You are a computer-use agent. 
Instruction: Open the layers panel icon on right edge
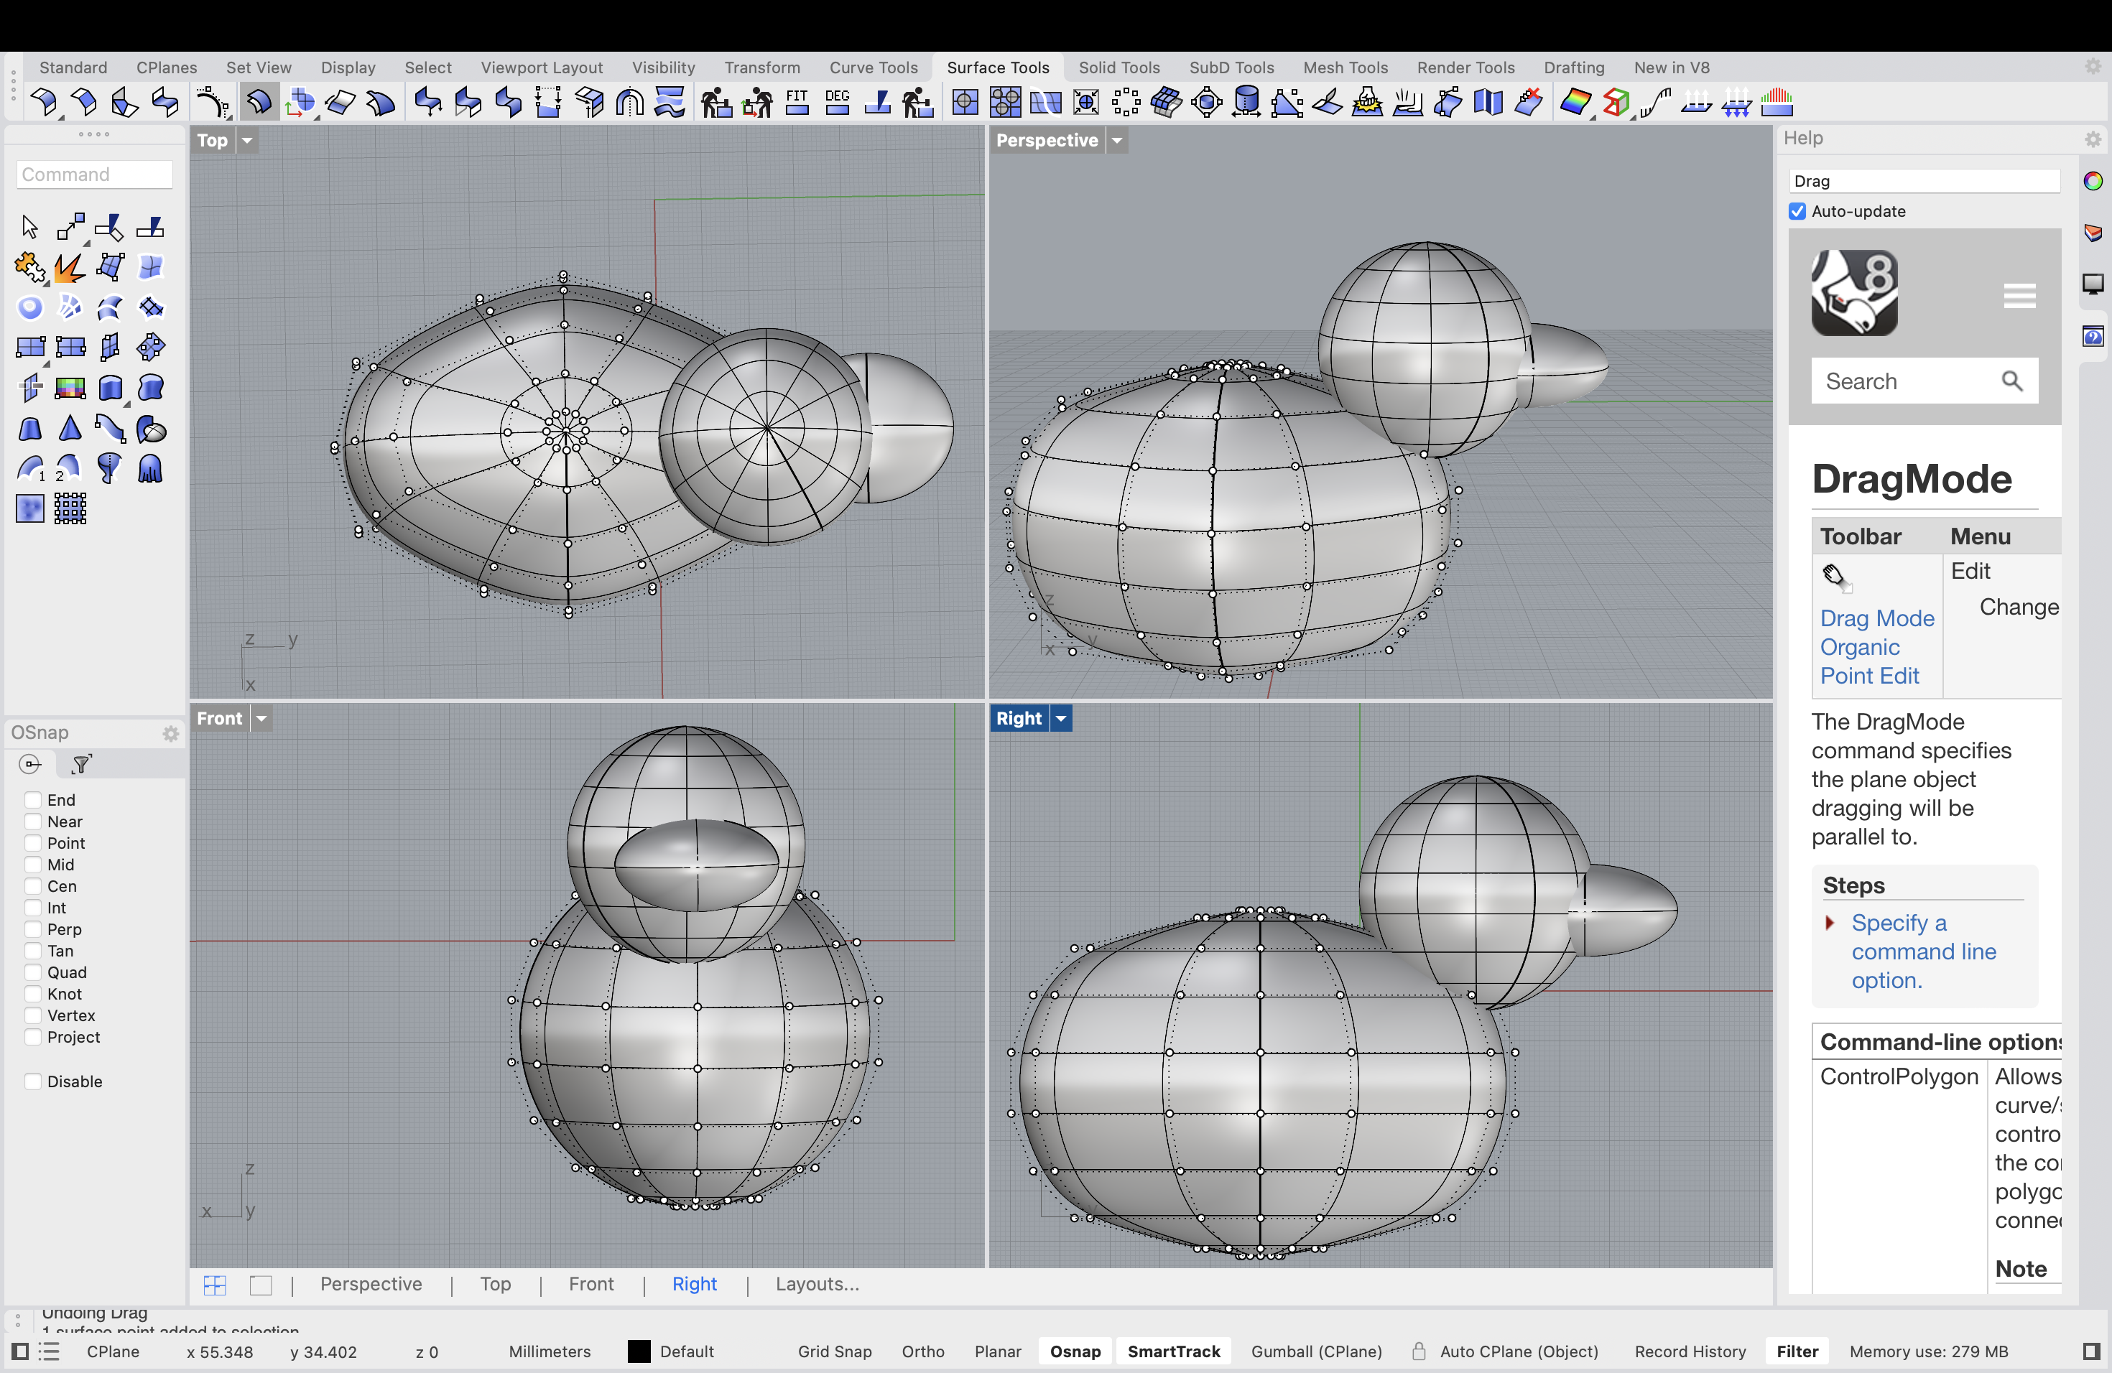click(x=2093, y=233)
